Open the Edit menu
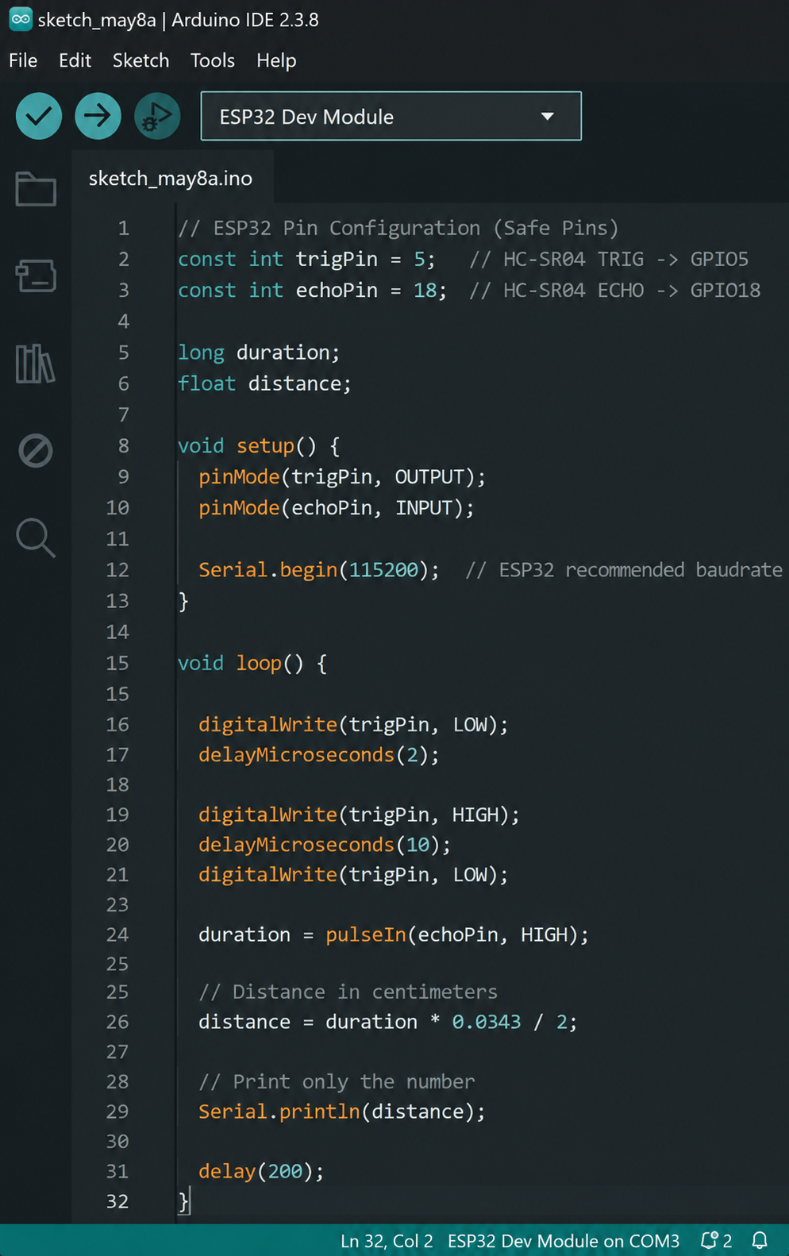This screenshot has width=789, height=1256. tap(75, 60)
